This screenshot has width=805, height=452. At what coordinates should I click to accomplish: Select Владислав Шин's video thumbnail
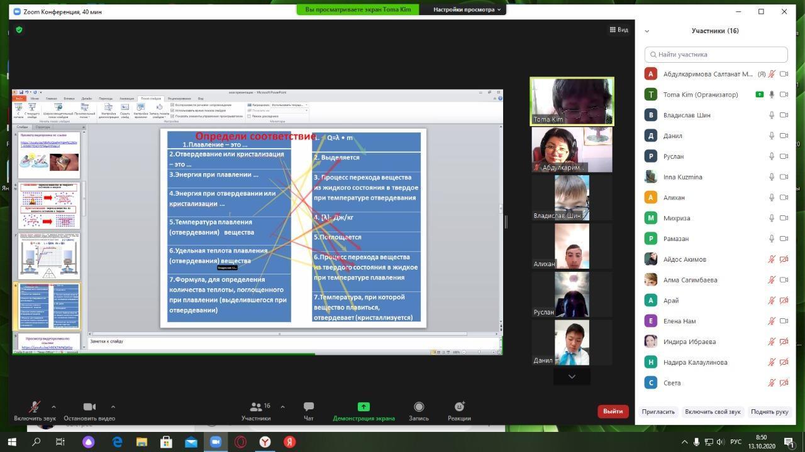pyautogui.click(x=572, y=198)
